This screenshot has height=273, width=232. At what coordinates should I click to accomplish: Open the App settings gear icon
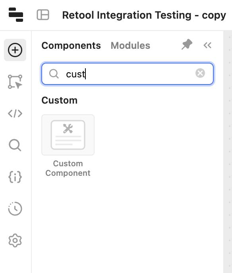click(x=15, y=240)
